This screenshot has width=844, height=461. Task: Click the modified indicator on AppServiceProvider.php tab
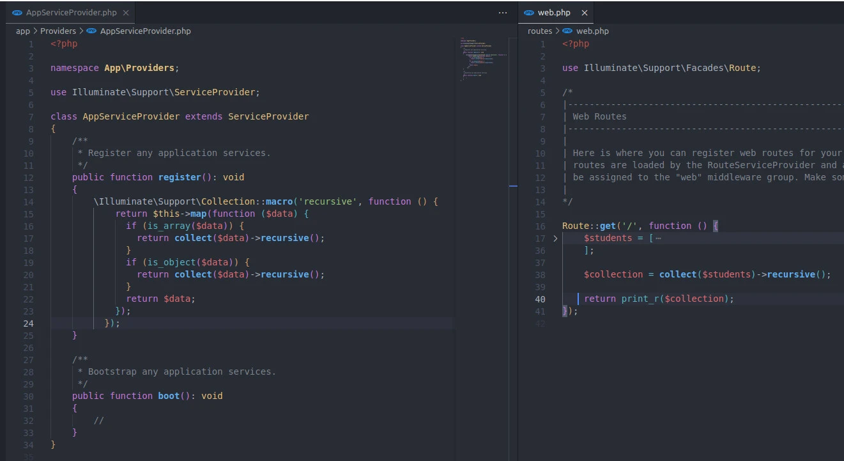tap(125, 12)
